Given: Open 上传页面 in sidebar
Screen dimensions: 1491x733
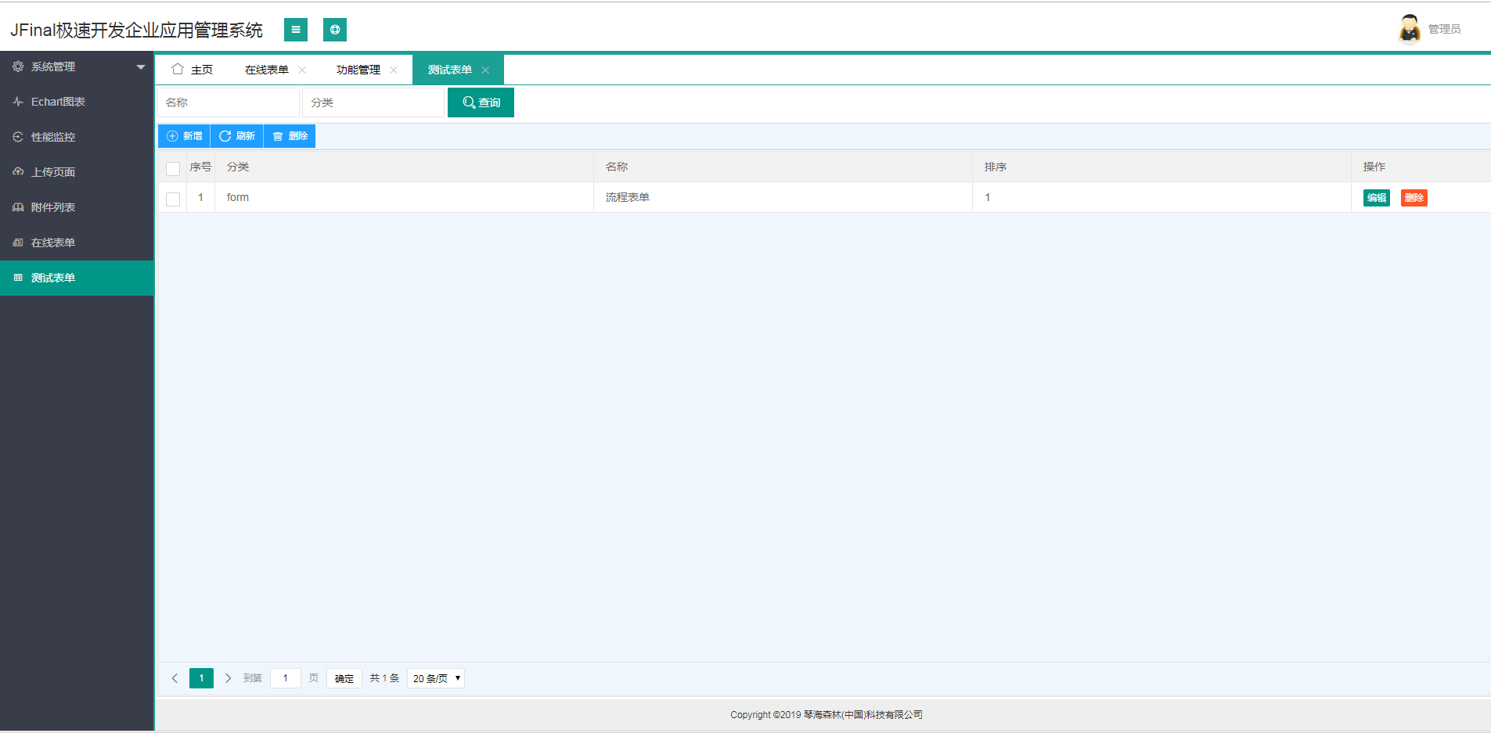Looking at the screenshot, I should pos(77,172).
